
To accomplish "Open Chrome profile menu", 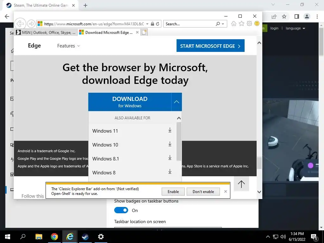I will click(x=307, y=16).
